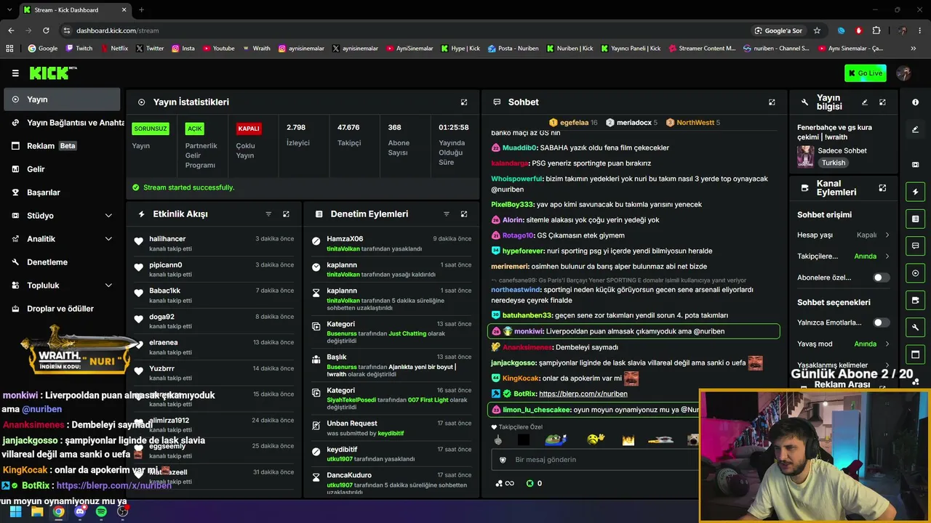Open Denetleme in the sidebar
The image size is (931, 523).
pos(63,262)
